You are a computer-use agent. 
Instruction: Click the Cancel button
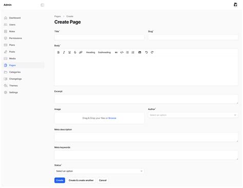click(x=103, y=180)
